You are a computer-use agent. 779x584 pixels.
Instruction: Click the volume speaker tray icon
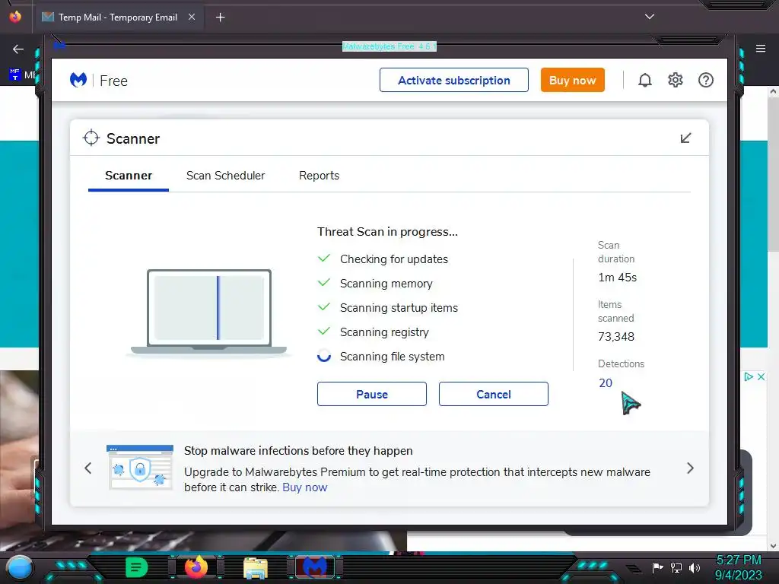tap(695, 567)
